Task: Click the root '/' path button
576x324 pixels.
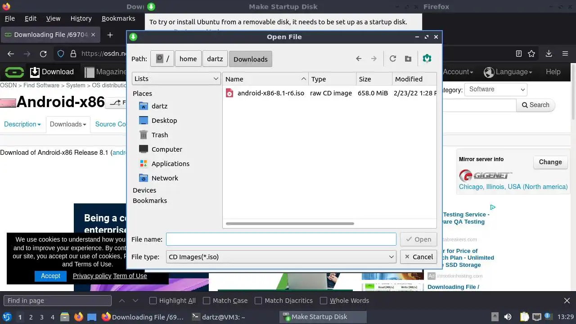Action: click(162, 59)
